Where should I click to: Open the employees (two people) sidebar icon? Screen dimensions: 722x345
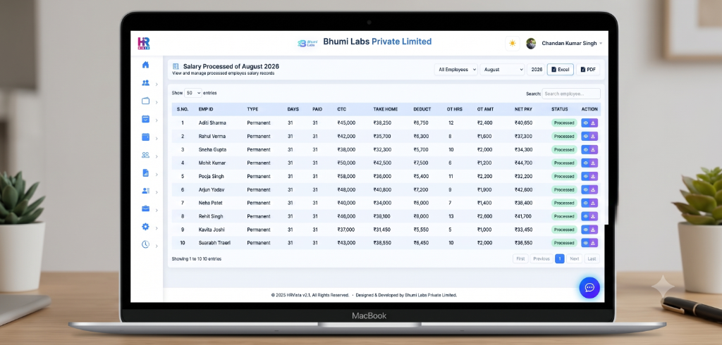(145, 83)
